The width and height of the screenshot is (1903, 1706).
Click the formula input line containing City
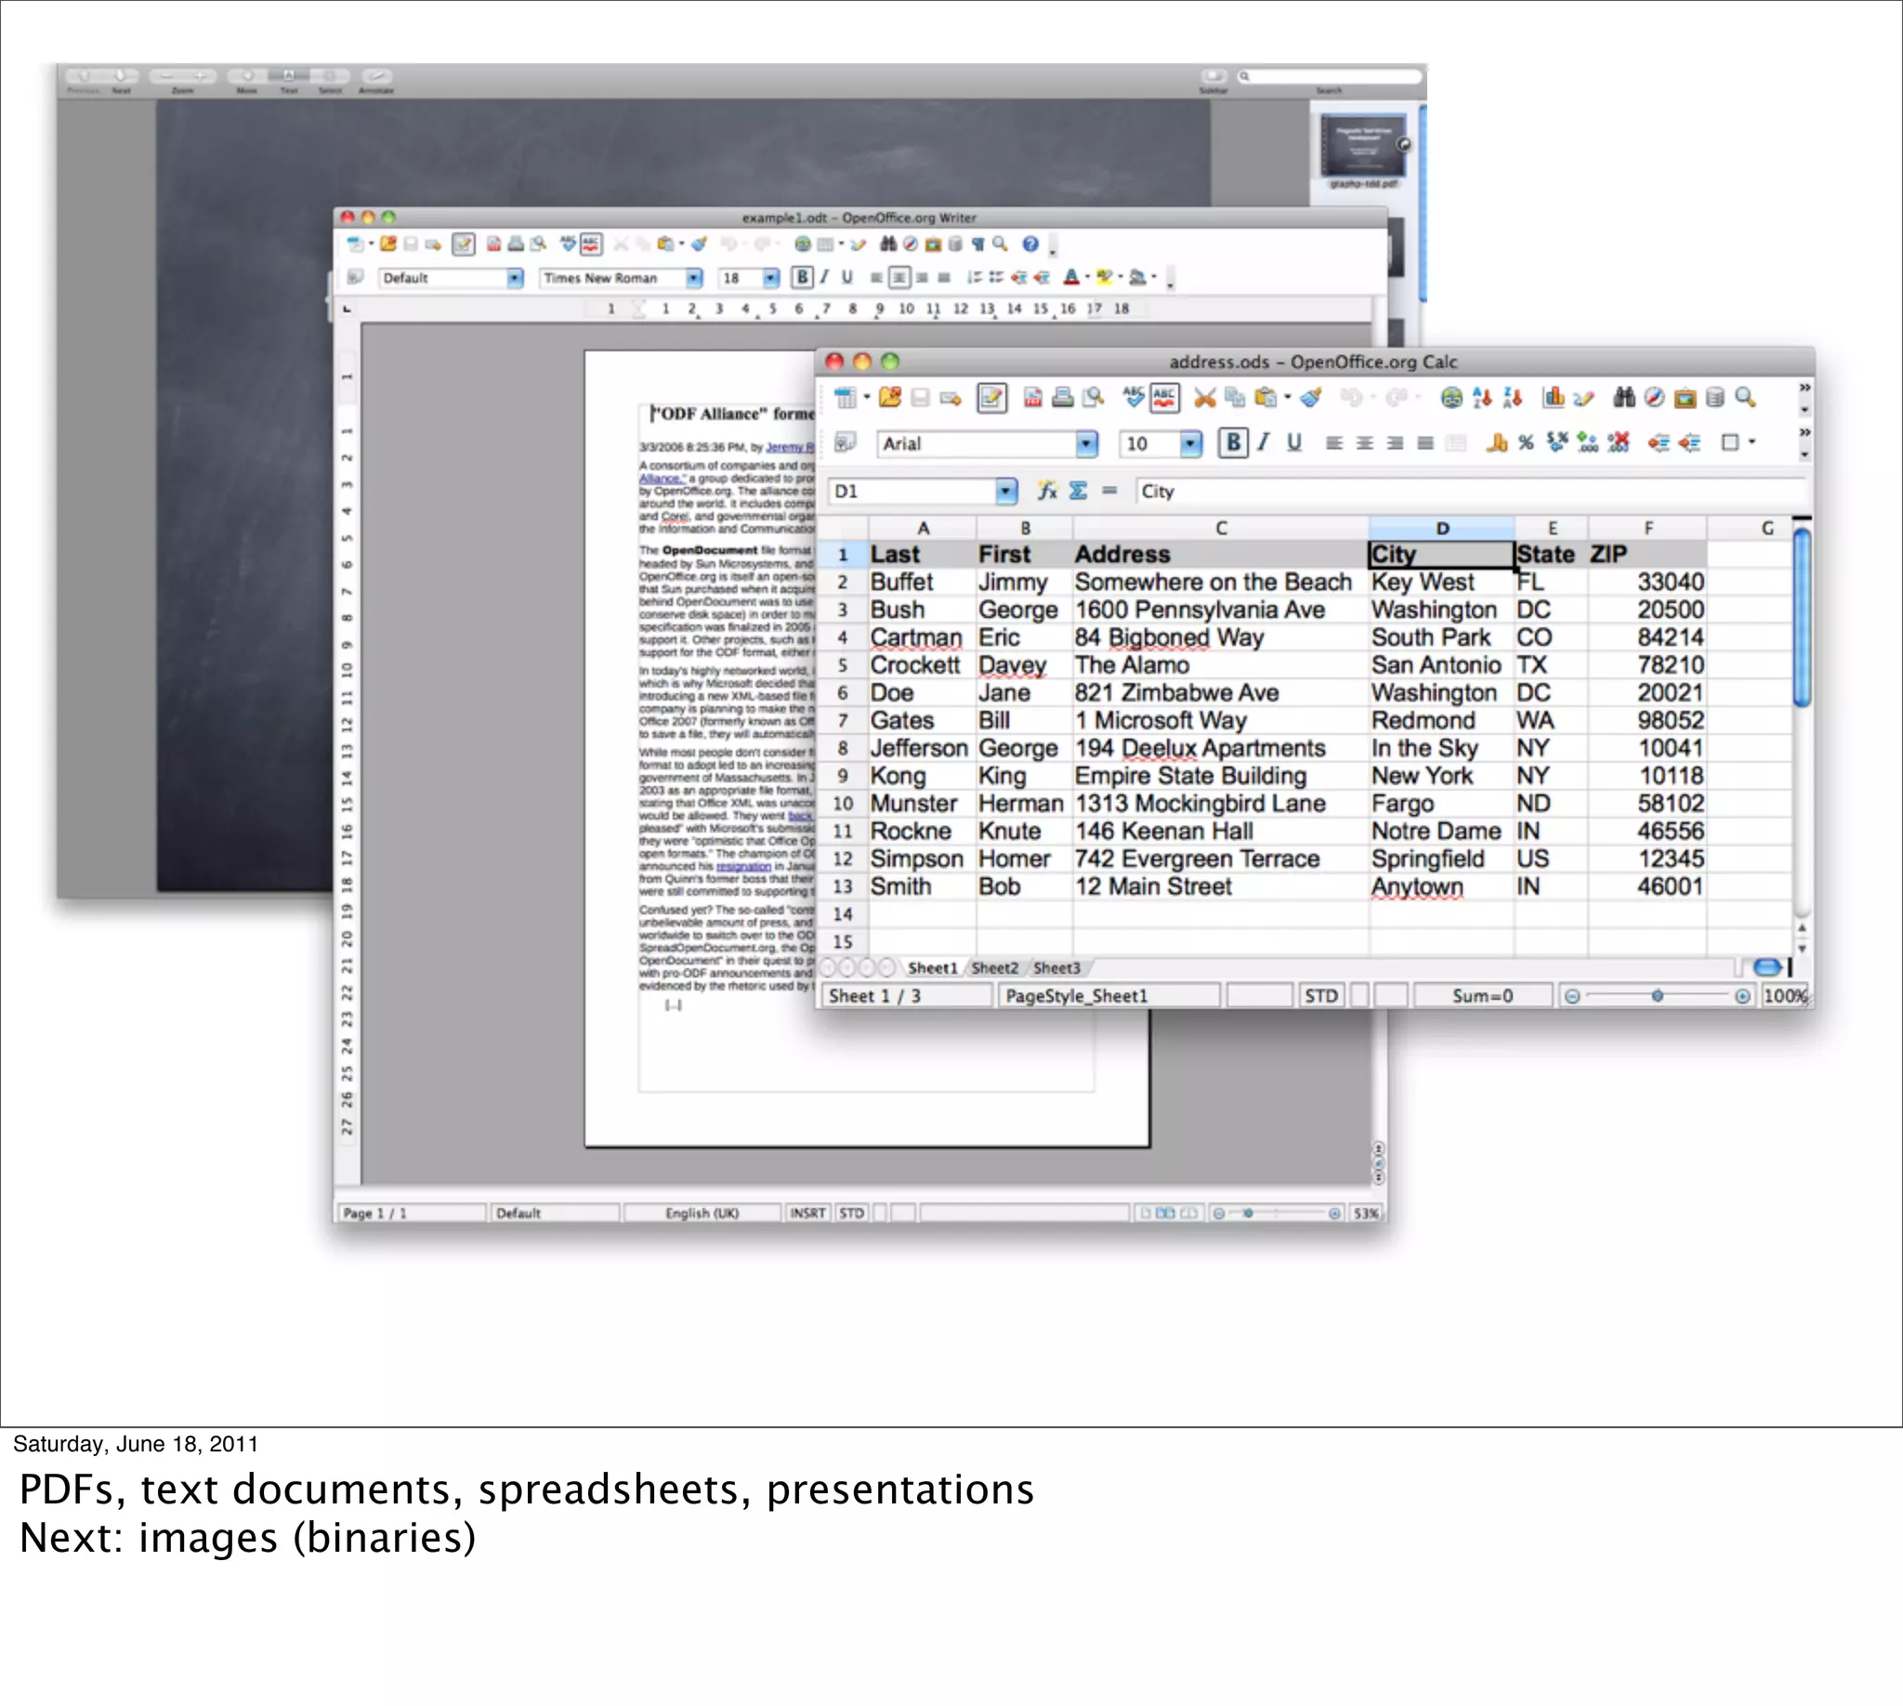(1471, 491)
